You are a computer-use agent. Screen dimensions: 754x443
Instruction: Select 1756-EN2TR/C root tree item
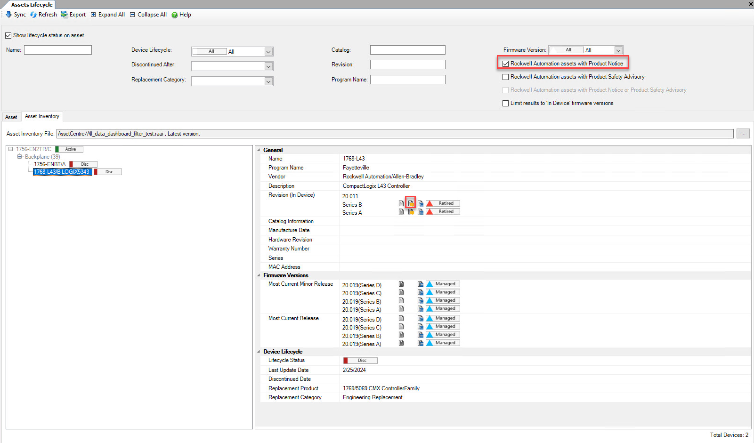pyautogui.click(x=34, y=149)
